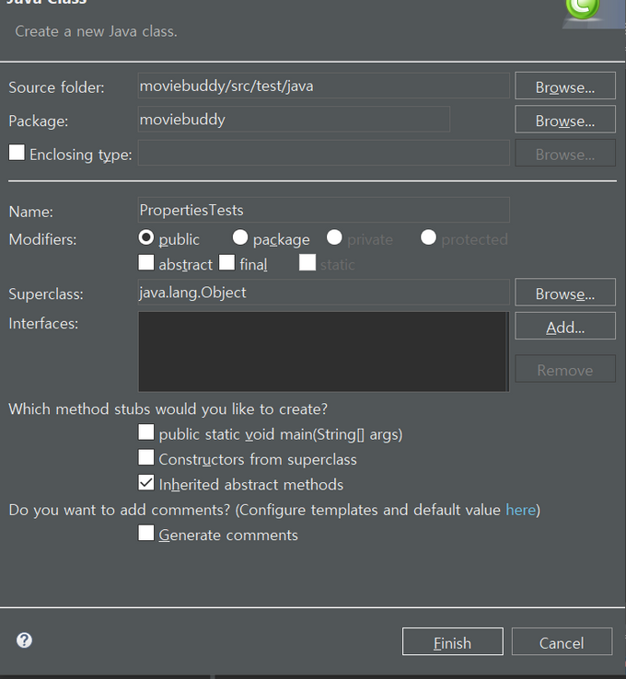Browse for the source folder
The width and height of the screenshot is (626, 679).
click(x=565, y=86)
